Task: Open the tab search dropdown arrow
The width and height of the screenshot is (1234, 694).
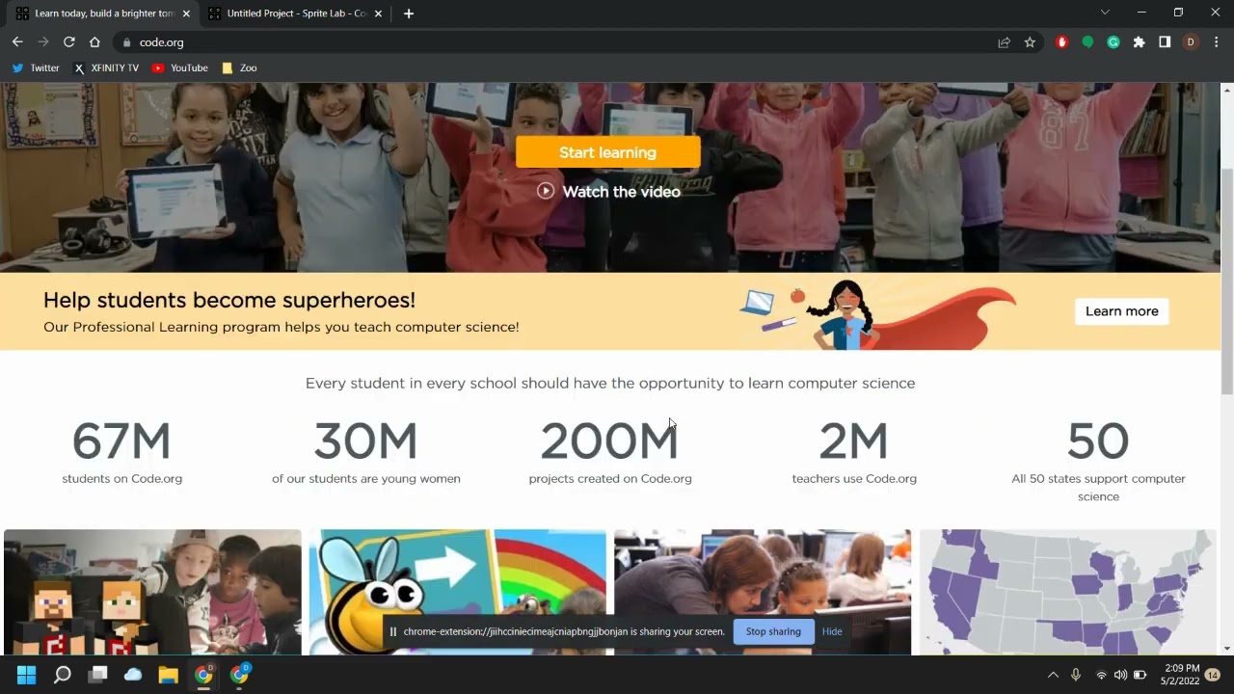Action: (x=1105, y=13)
